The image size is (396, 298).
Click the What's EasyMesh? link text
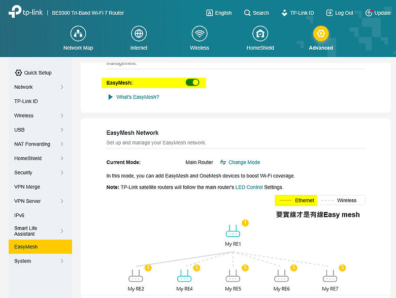pos(138,97)
